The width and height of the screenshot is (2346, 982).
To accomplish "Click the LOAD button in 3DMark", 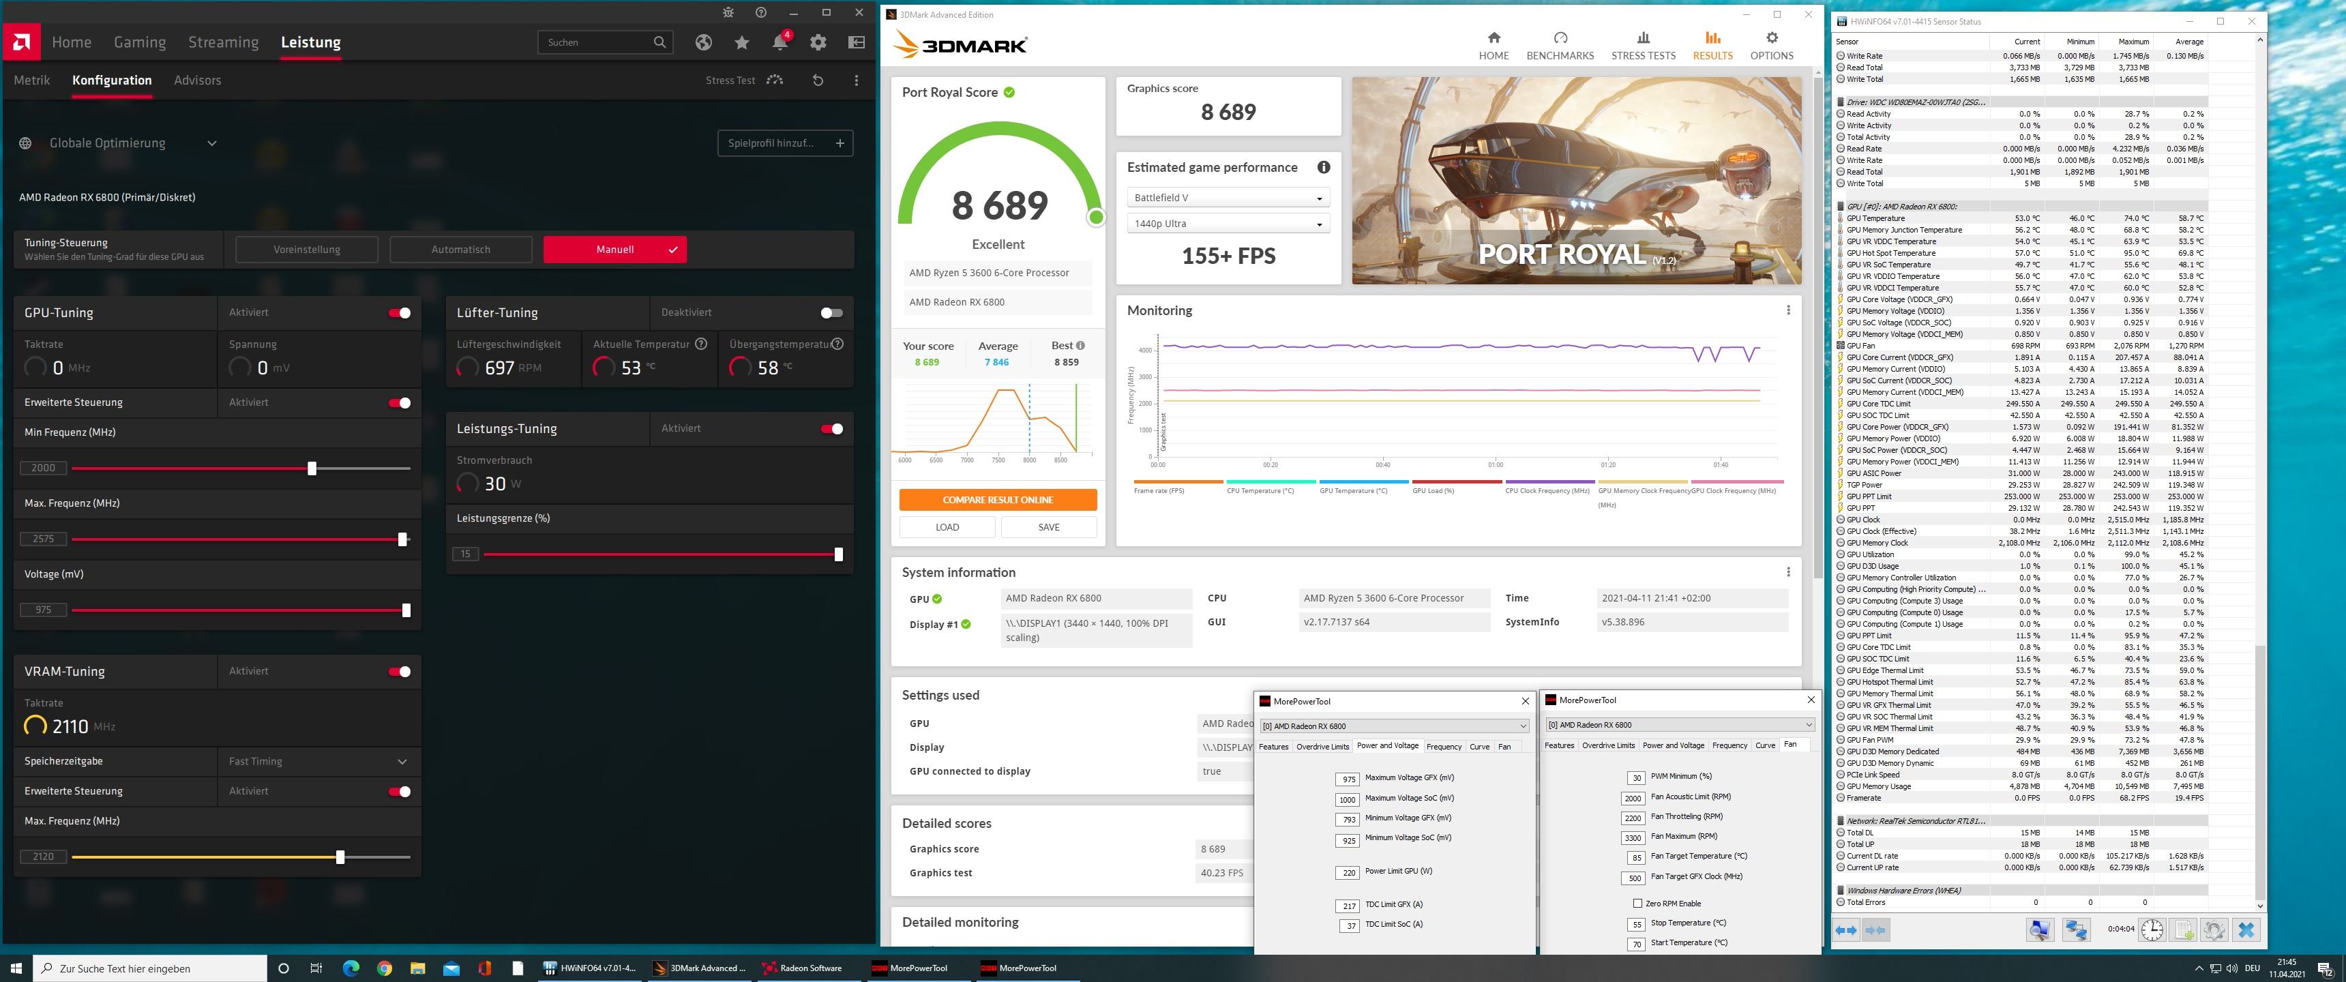I will point(947,527).
